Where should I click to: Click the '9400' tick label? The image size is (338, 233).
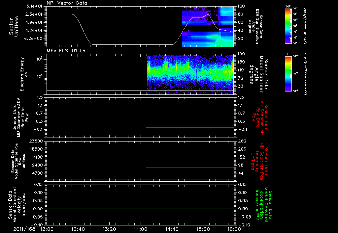click(x=38, y=165)
